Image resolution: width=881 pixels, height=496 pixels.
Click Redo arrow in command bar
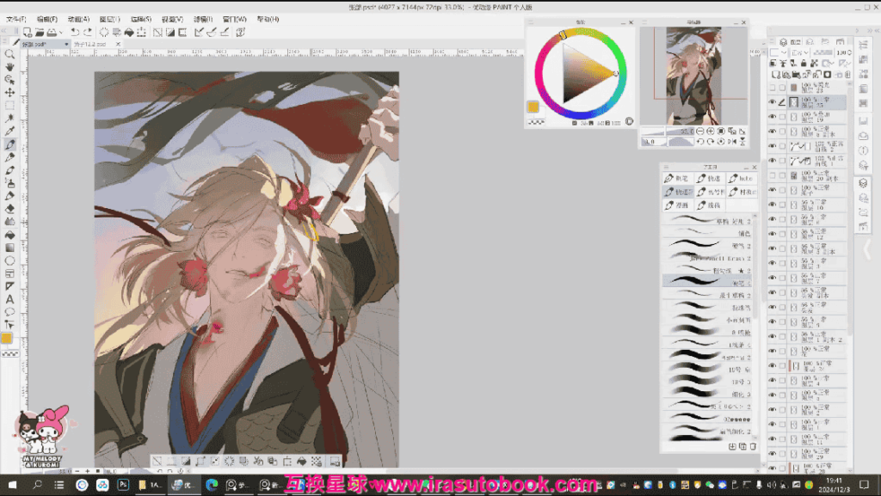(x=88, y=33)
